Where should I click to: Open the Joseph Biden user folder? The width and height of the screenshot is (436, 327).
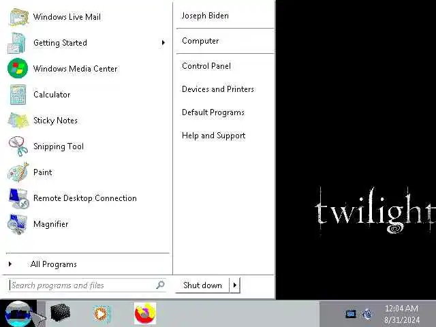[x=205, y=16]
